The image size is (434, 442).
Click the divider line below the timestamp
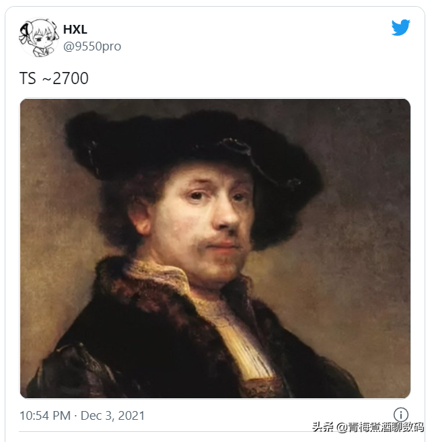point(215,431)
